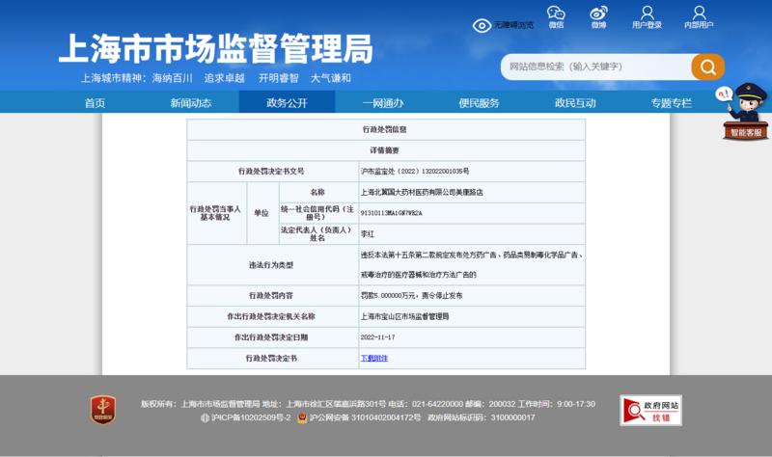The width and height of the screenshot is (772, 457).
Task: Go to the 首页 nav tab
Action: point(95,103)
